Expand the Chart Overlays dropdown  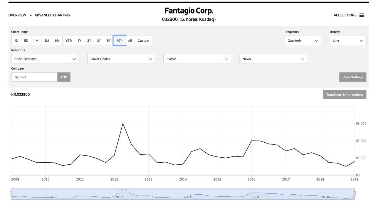(45, 59)
